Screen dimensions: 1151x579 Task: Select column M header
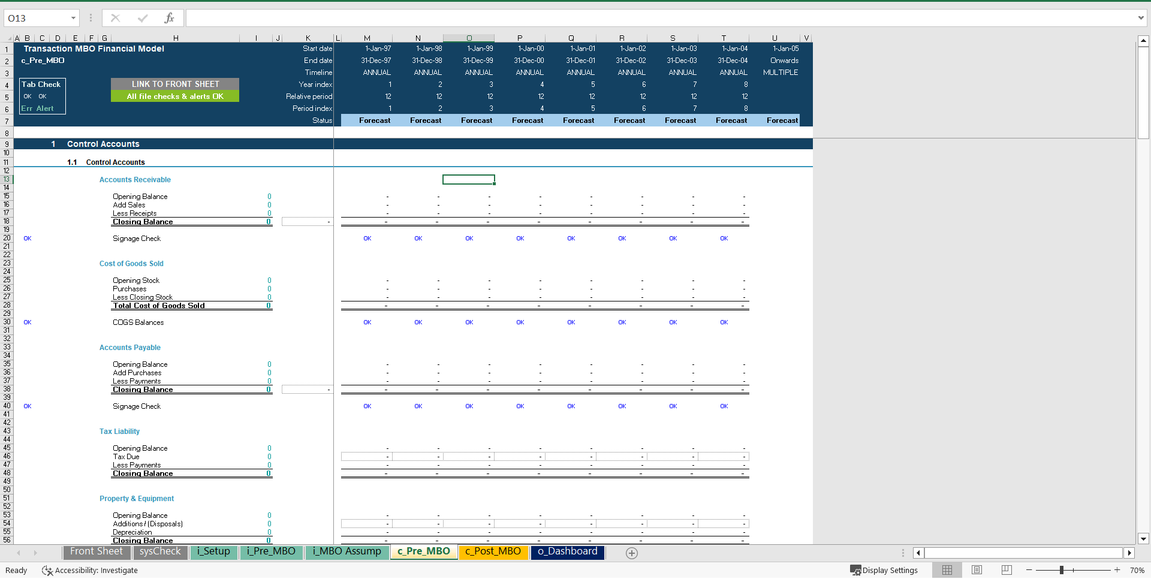(x=367, y=38)
